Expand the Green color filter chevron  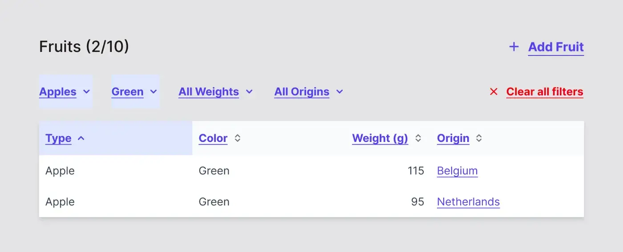tap(154, 92)
